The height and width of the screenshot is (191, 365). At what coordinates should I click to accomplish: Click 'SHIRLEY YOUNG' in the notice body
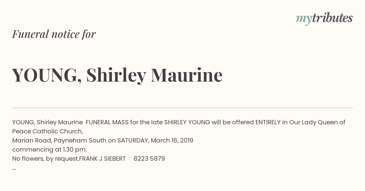(x=187, y=122)
